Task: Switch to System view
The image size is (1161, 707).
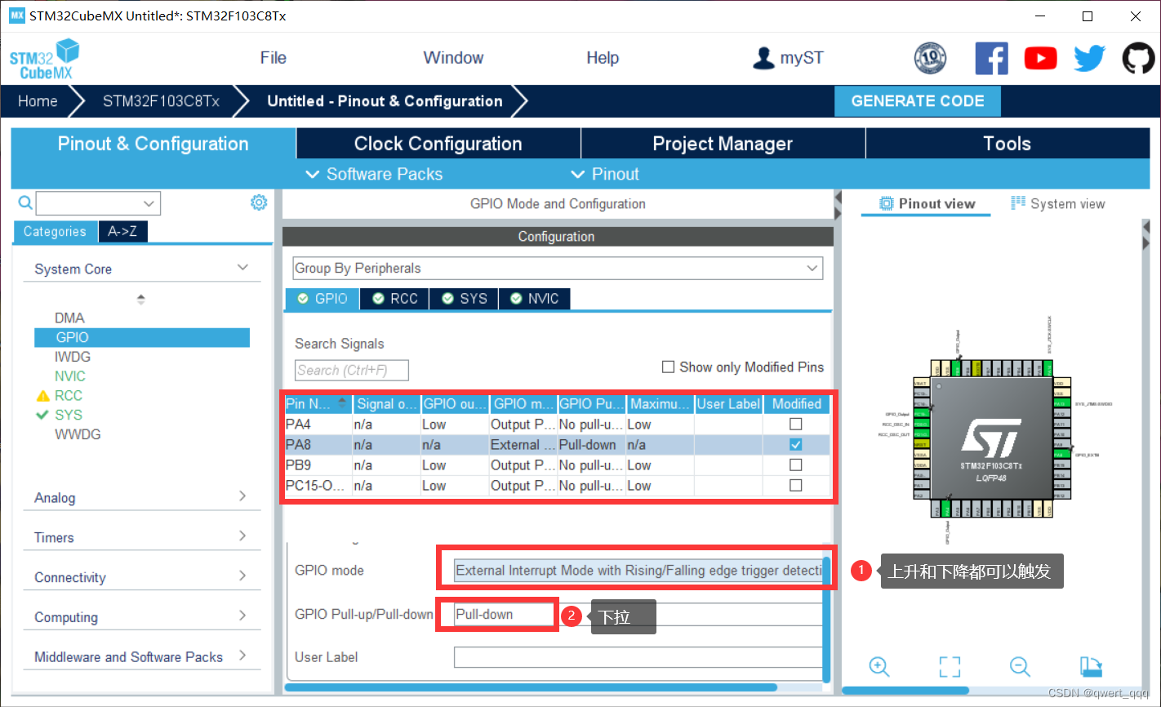Action: pyautogui.click(x=1058, y=204)
